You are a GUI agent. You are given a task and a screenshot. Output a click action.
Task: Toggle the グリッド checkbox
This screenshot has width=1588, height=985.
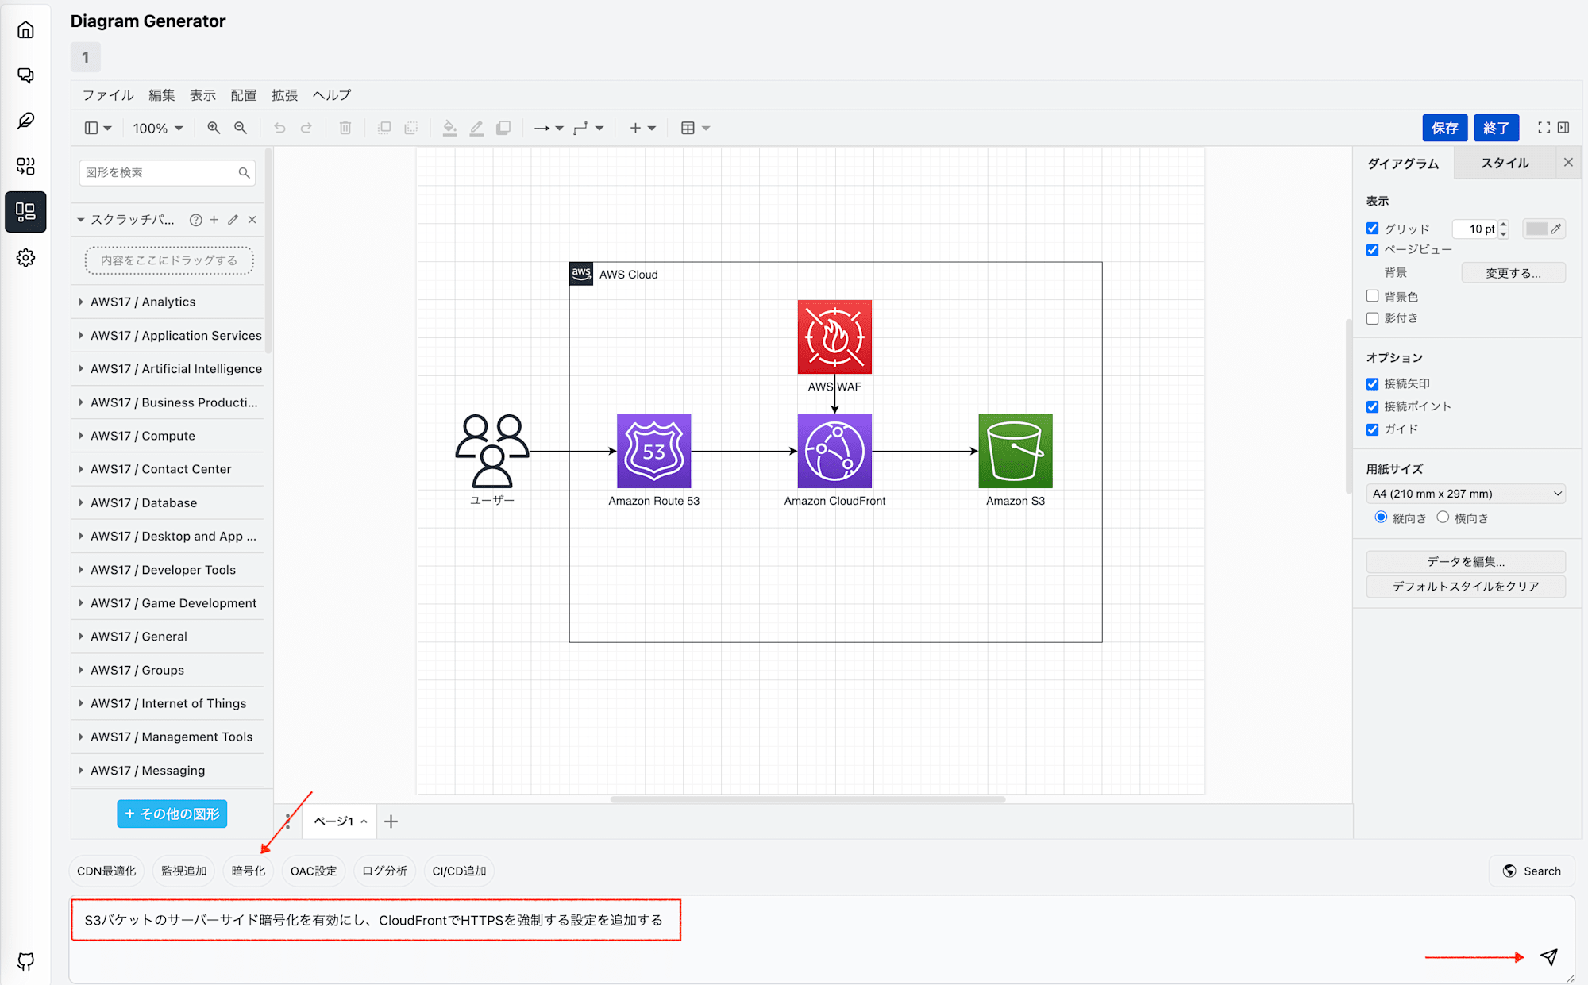pyautogui.click(x=1372, y=229)
